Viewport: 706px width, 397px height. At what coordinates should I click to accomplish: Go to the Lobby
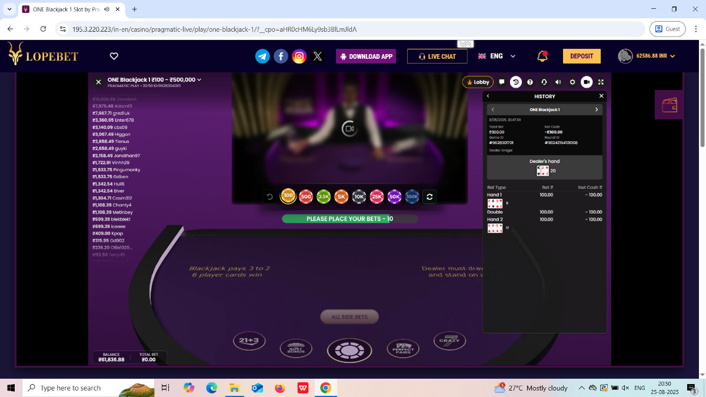point(478,82)
